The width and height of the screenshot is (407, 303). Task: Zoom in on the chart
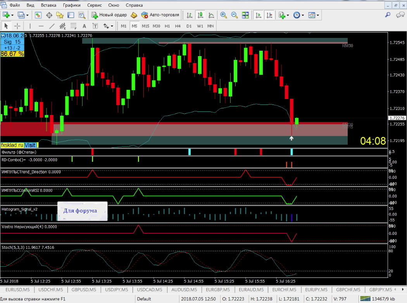click(223, 15)
